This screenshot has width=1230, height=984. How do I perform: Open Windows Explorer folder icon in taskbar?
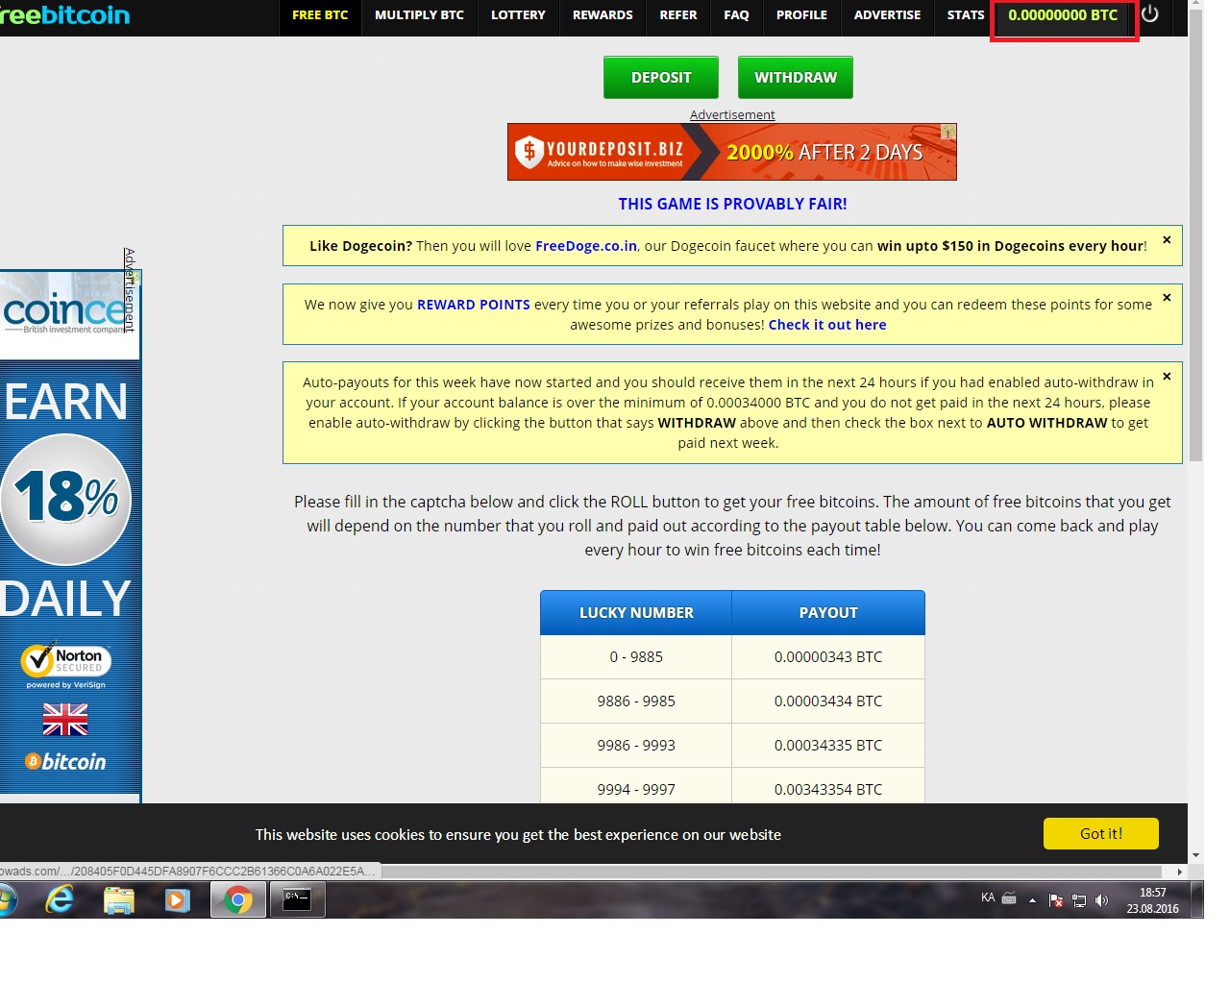119,900
